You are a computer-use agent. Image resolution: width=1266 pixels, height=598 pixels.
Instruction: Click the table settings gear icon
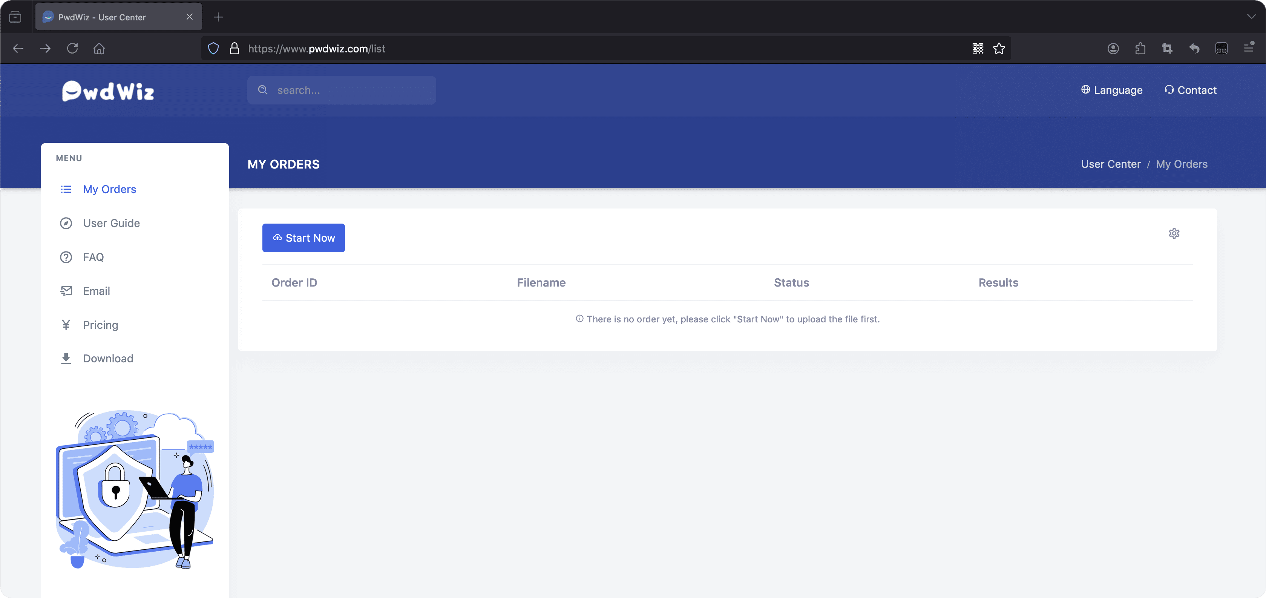tap(1174, 233)
